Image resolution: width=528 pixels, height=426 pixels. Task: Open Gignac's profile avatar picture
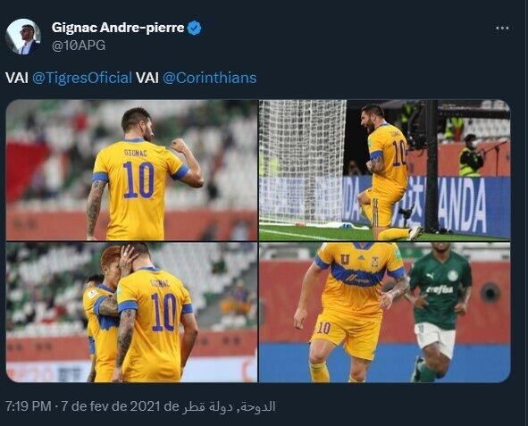23,37
